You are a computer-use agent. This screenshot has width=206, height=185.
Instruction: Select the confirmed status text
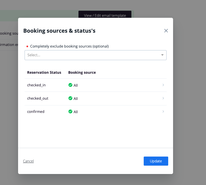pyautogui.click(x=36, y=112)
